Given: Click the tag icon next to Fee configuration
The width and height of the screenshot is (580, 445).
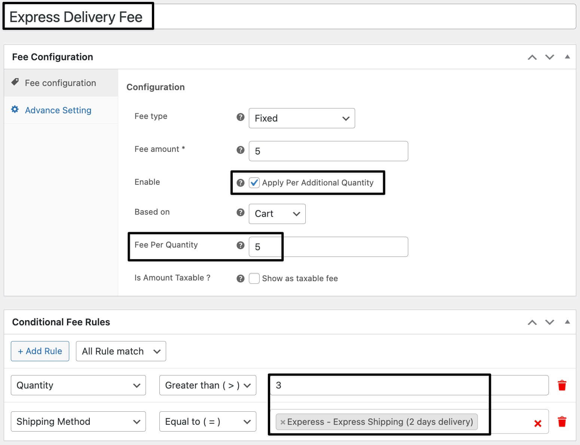Looking at the screenshot, I should [x=15, y=82].
